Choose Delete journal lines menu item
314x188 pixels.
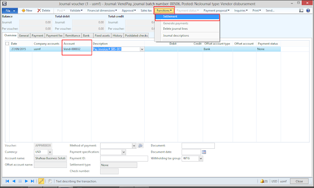(175, 29)
